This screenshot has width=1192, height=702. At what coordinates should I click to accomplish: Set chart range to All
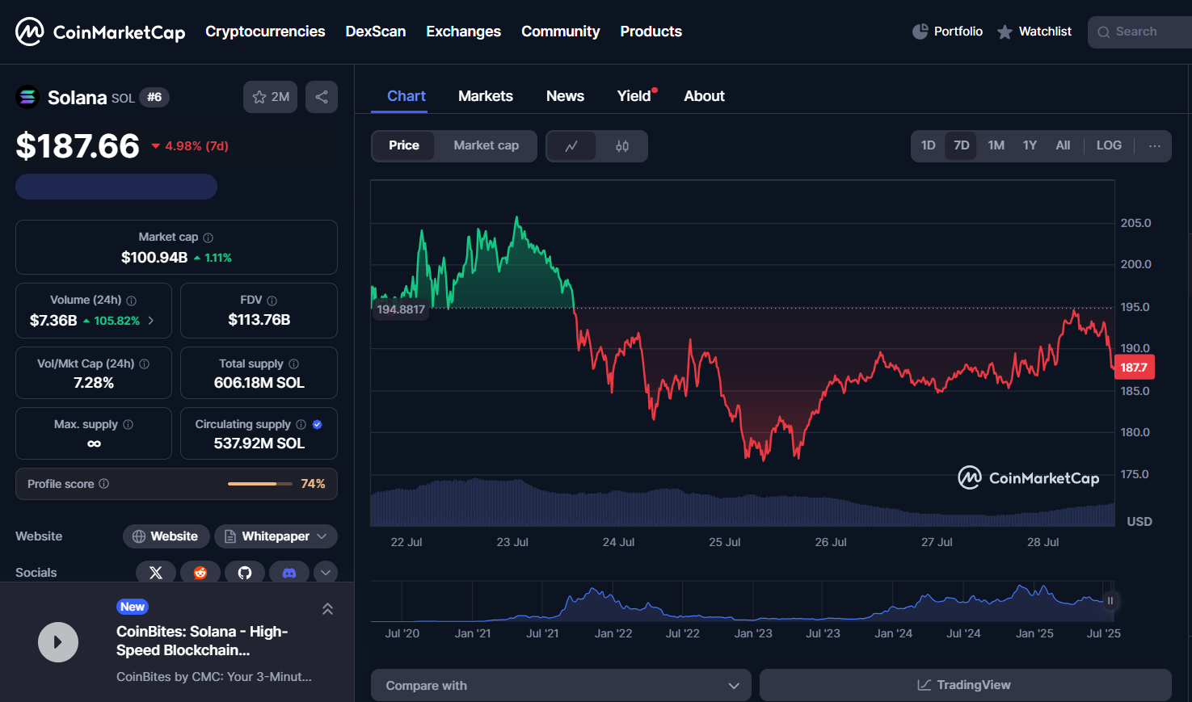[x=1063, y=145]
